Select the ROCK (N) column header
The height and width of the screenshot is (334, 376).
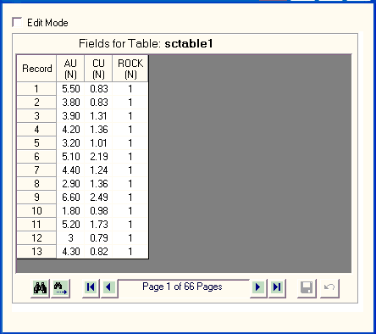(130, 69)
